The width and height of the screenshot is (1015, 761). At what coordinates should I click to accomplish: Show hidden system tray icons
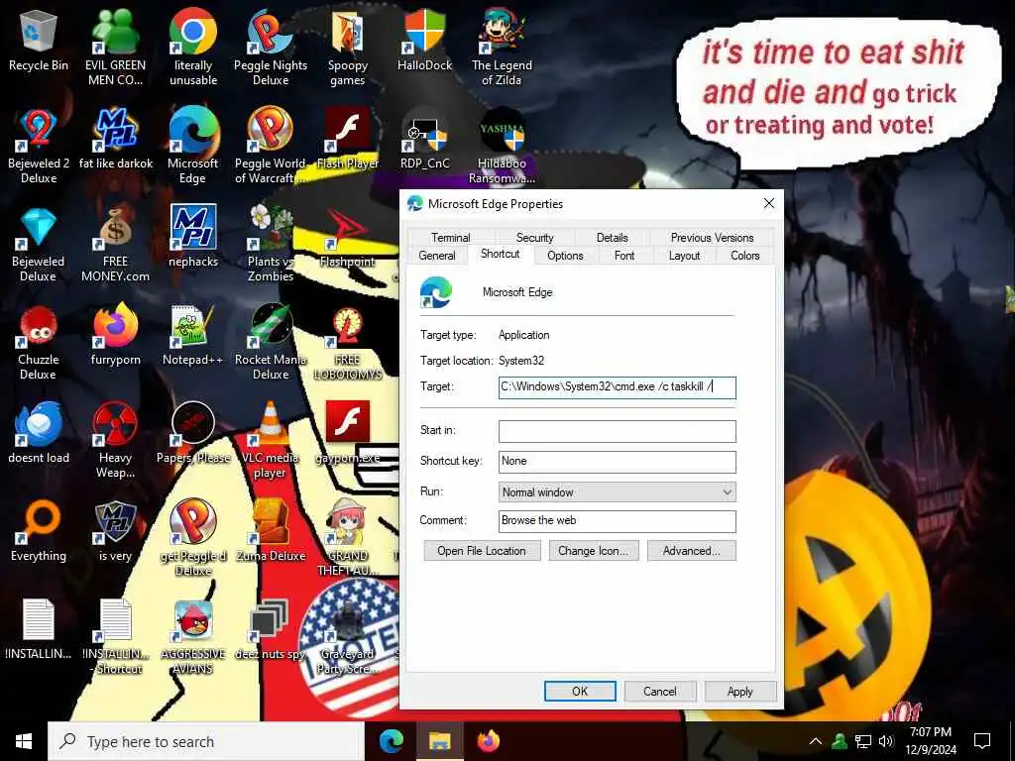816,741
